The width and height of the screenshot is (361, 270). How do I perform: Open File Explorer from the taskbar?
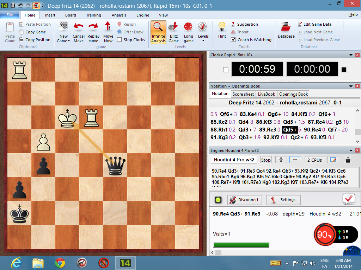pos(38,263)
